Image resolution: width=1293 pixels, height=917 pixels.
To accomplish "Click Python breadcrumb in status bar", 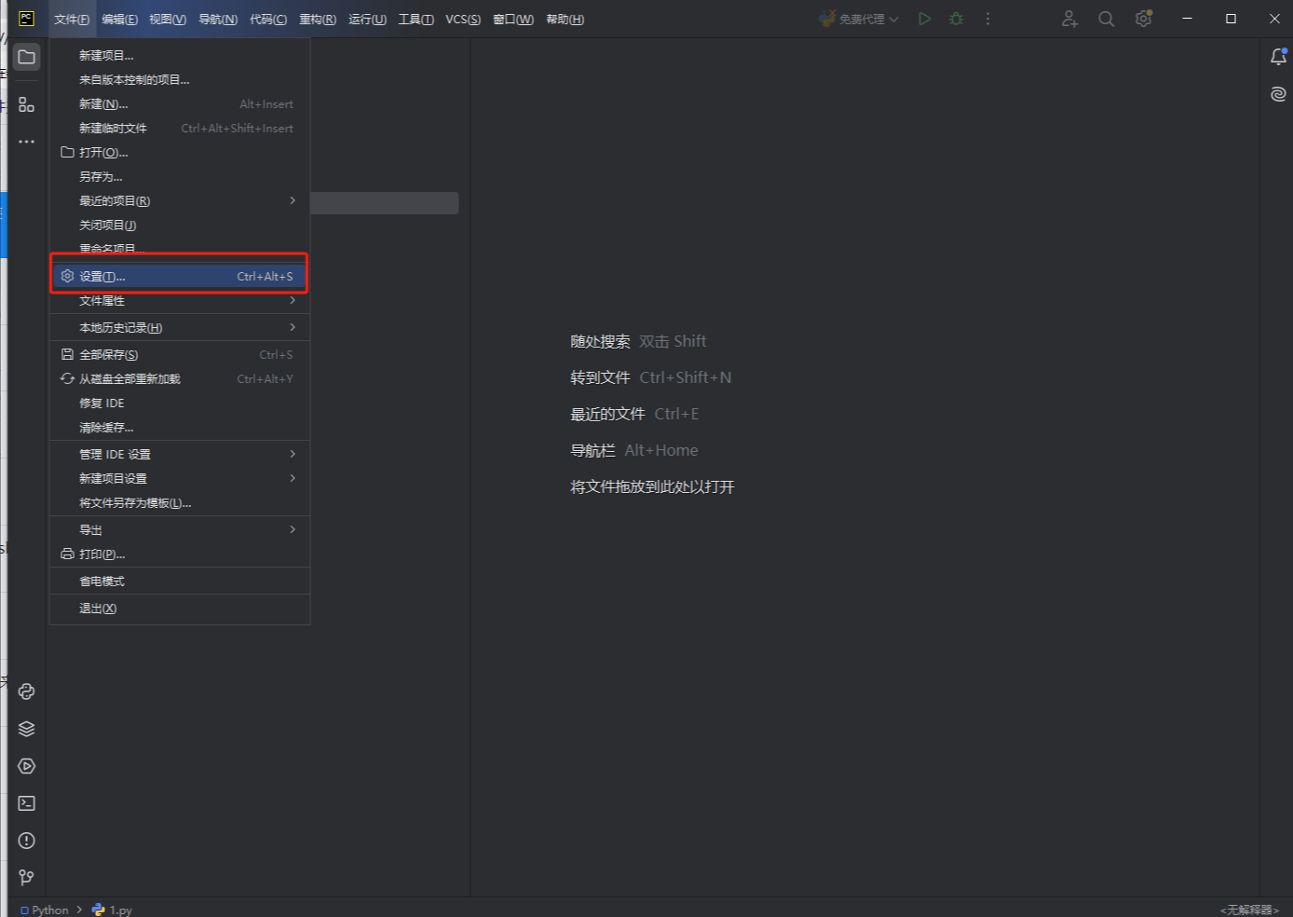I will (45, 910).
